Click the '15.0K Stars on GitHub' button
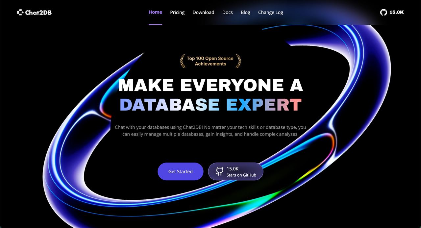421x228 pixels. [x=235, y=171]
